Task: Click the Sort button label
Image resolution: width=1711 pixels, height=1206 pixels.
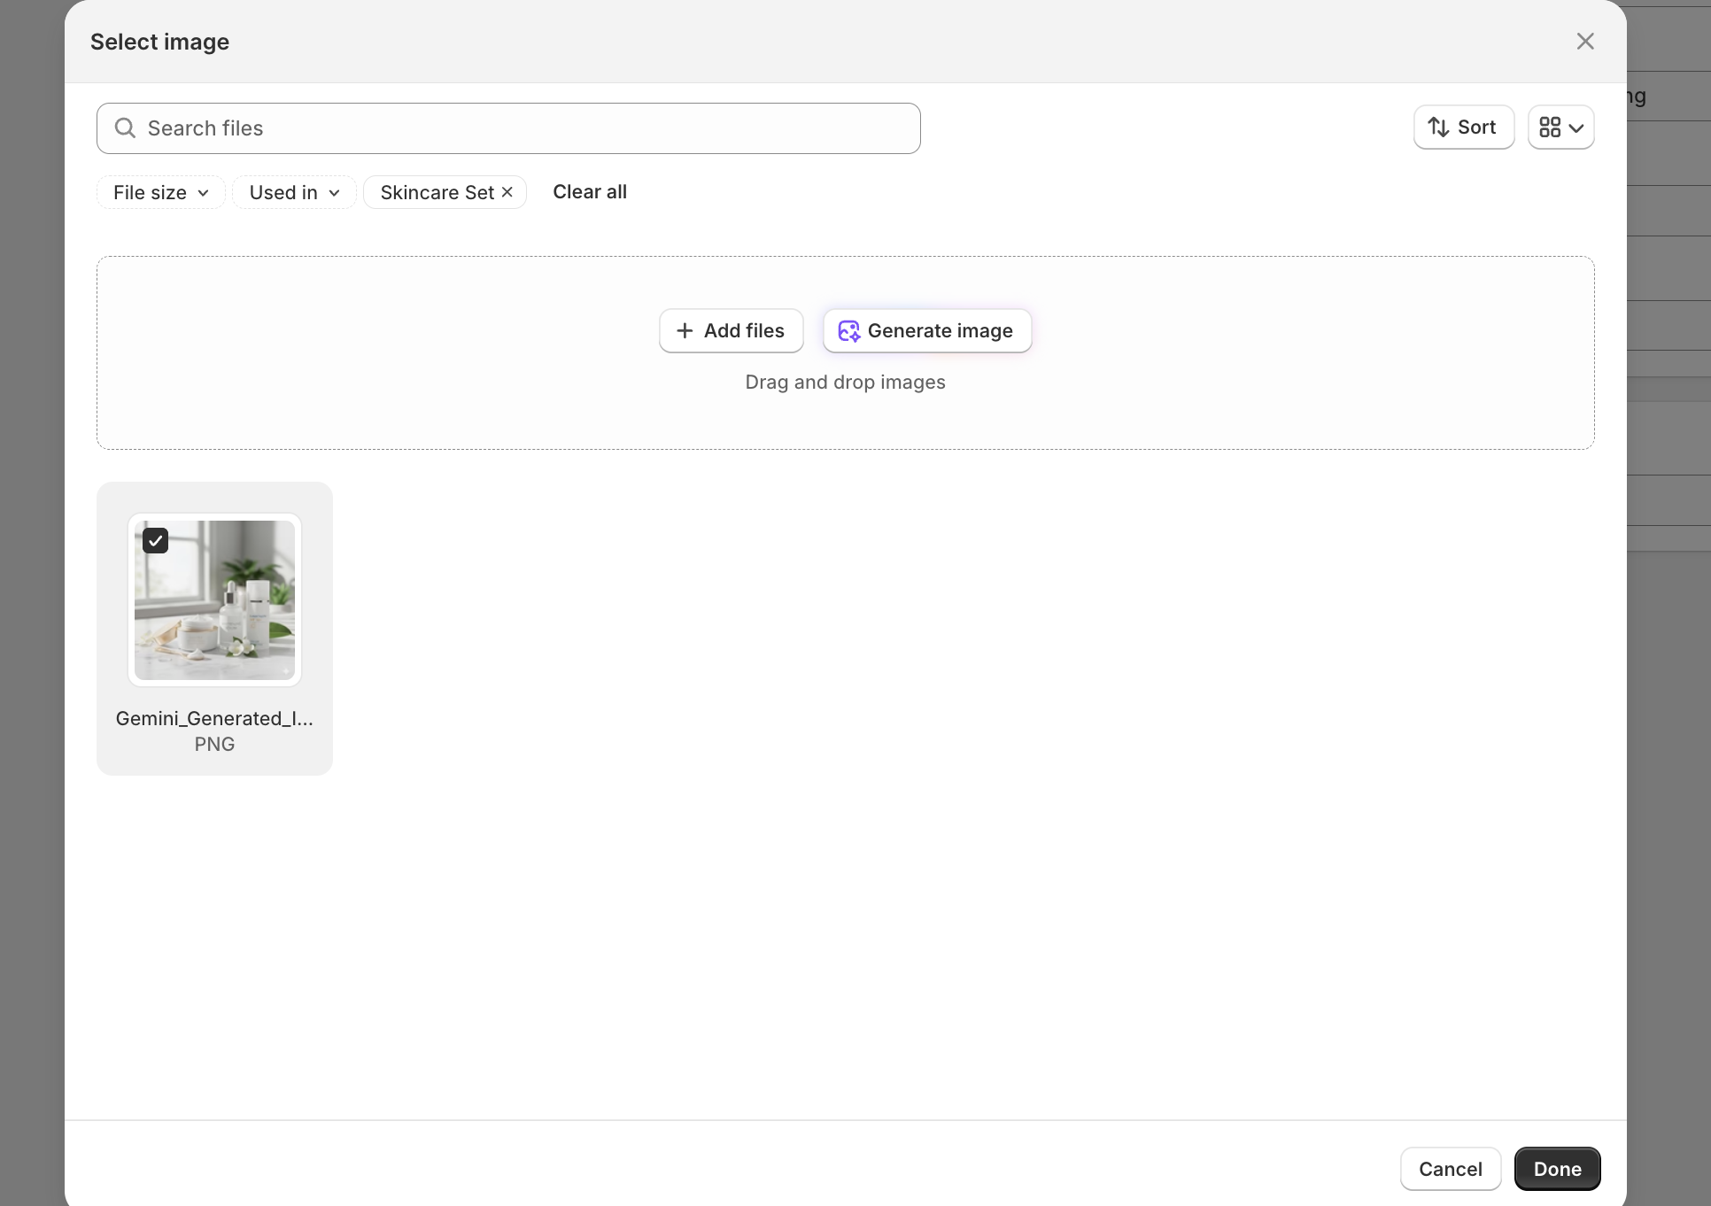Action: 1476,128
